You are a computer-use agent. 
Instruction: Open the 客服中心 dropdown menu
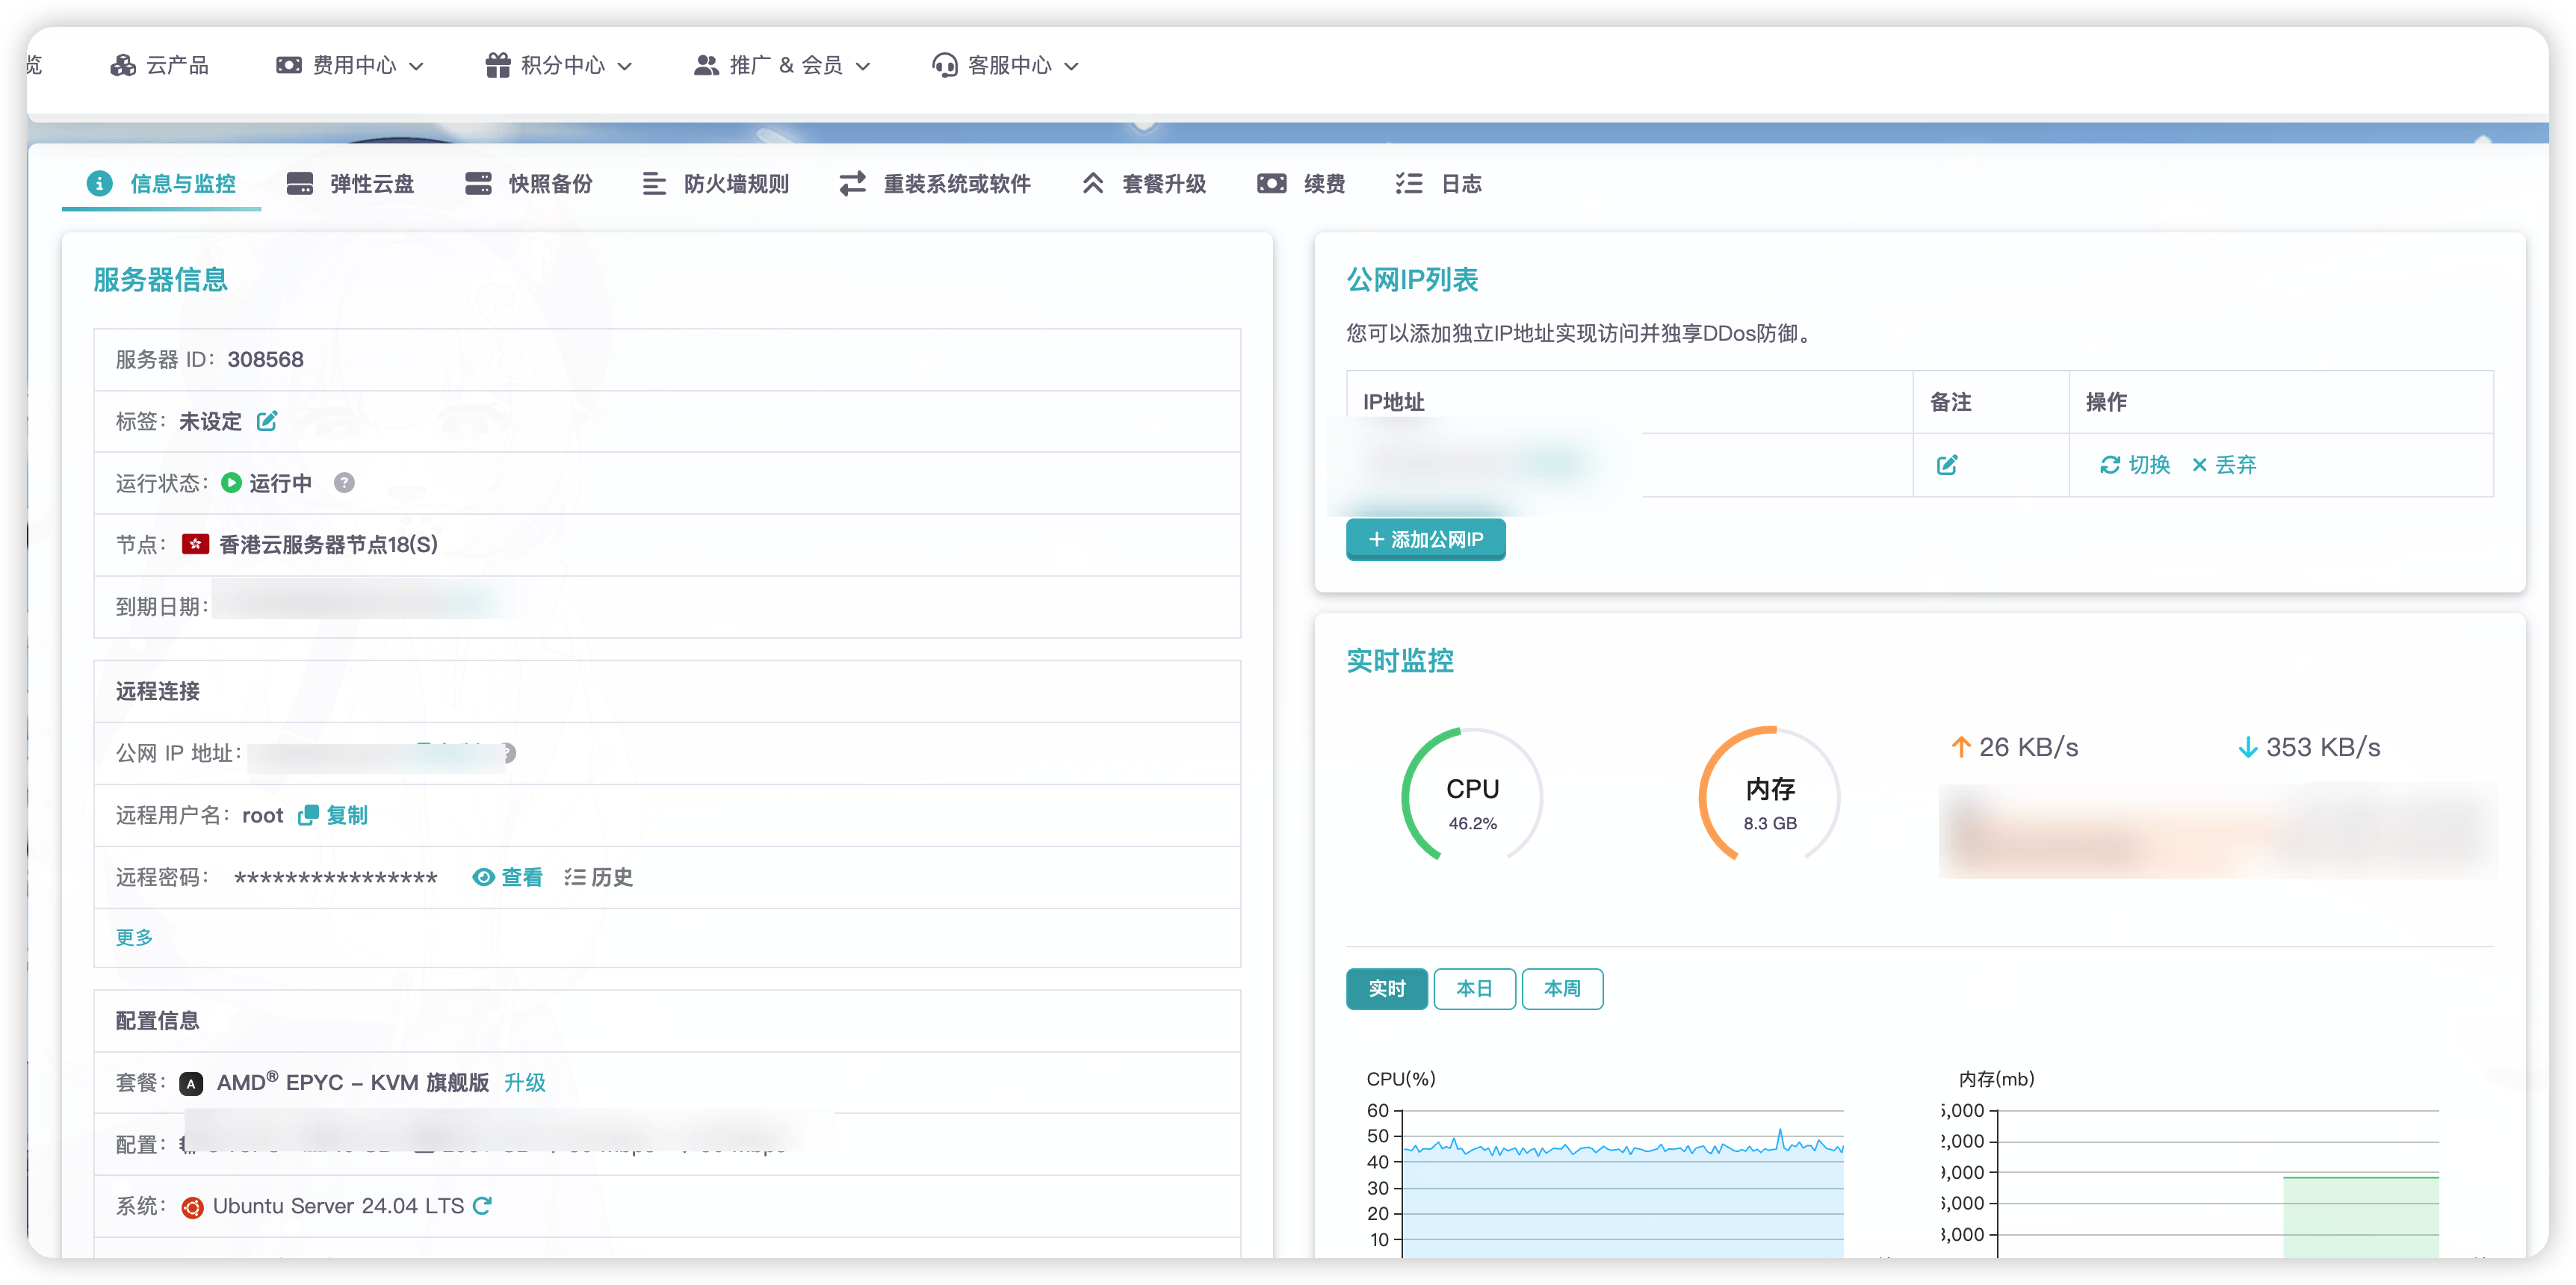[1005, 66]
